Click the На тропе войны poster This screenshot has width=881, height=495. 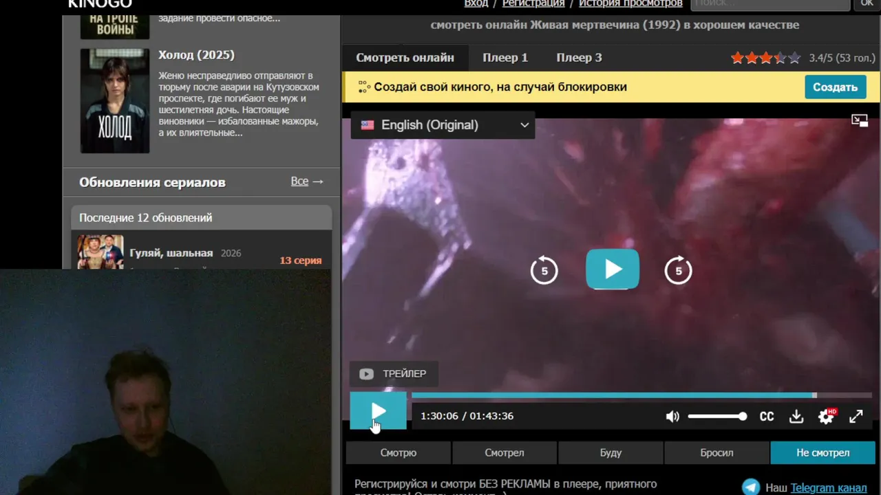click(115, 25)
